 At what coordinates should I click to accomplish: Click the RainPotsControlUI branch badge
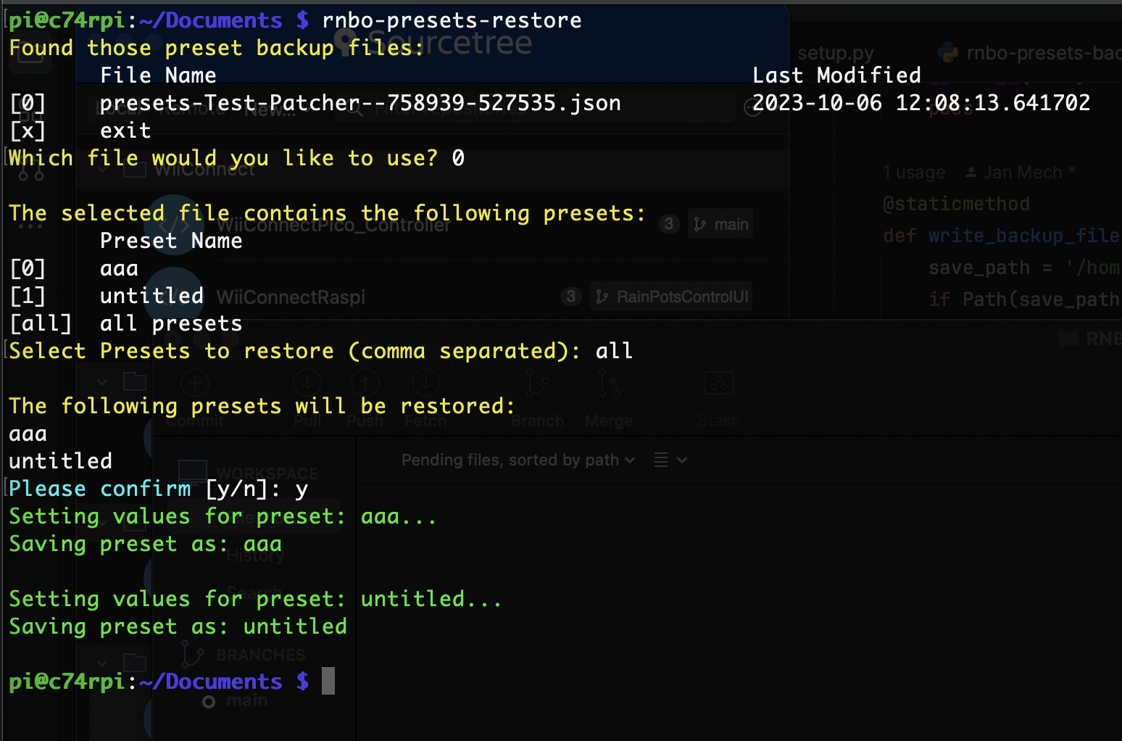[x=671, y=297]
